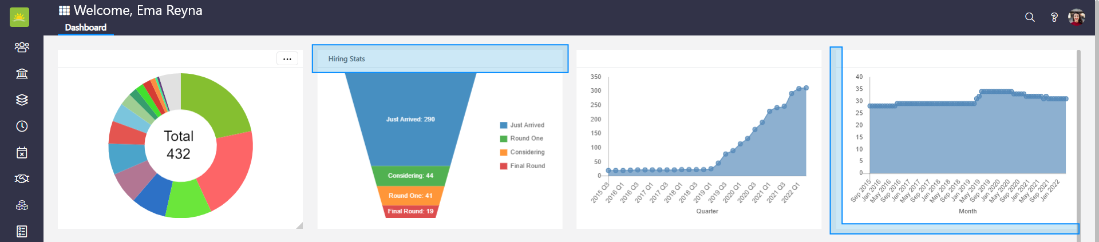This screenshot has height=242, width=1099.
Task: Open the clock icon in sidebar
Action: point(22,126)
